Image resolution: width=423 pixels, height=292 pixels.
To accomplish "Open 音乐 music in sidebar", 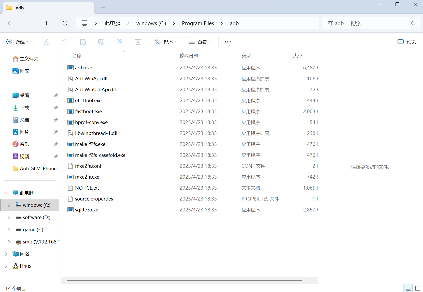I will click(x=21, y=144).
